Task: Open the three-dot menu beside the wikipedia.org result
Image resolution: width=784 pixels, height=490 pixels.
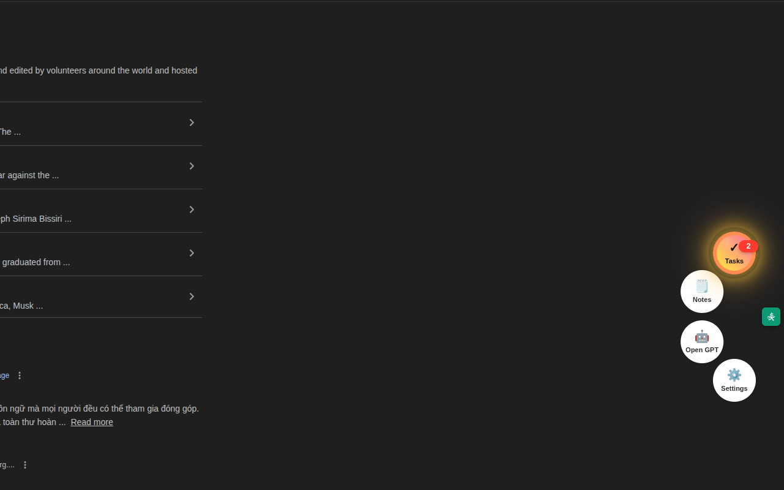Action: pyautogui.click(x=25, y=465)
